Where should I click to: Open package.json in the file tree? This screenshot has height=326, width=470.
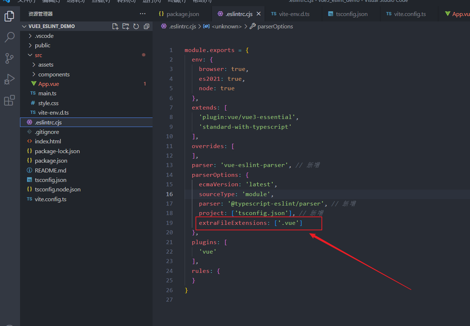86,160
